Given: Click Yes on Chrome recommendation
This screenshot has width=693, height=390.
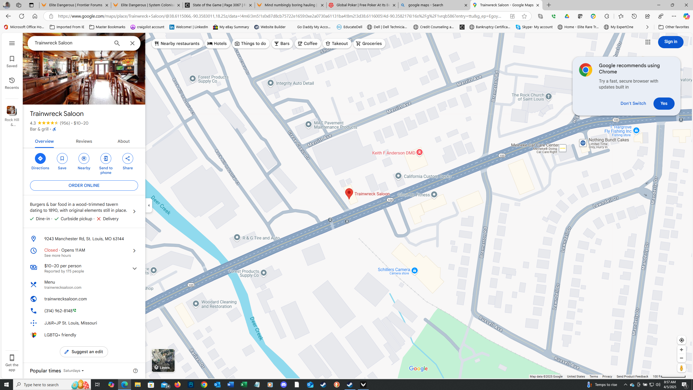Looking at the screenshot, I should coord(664,103).
